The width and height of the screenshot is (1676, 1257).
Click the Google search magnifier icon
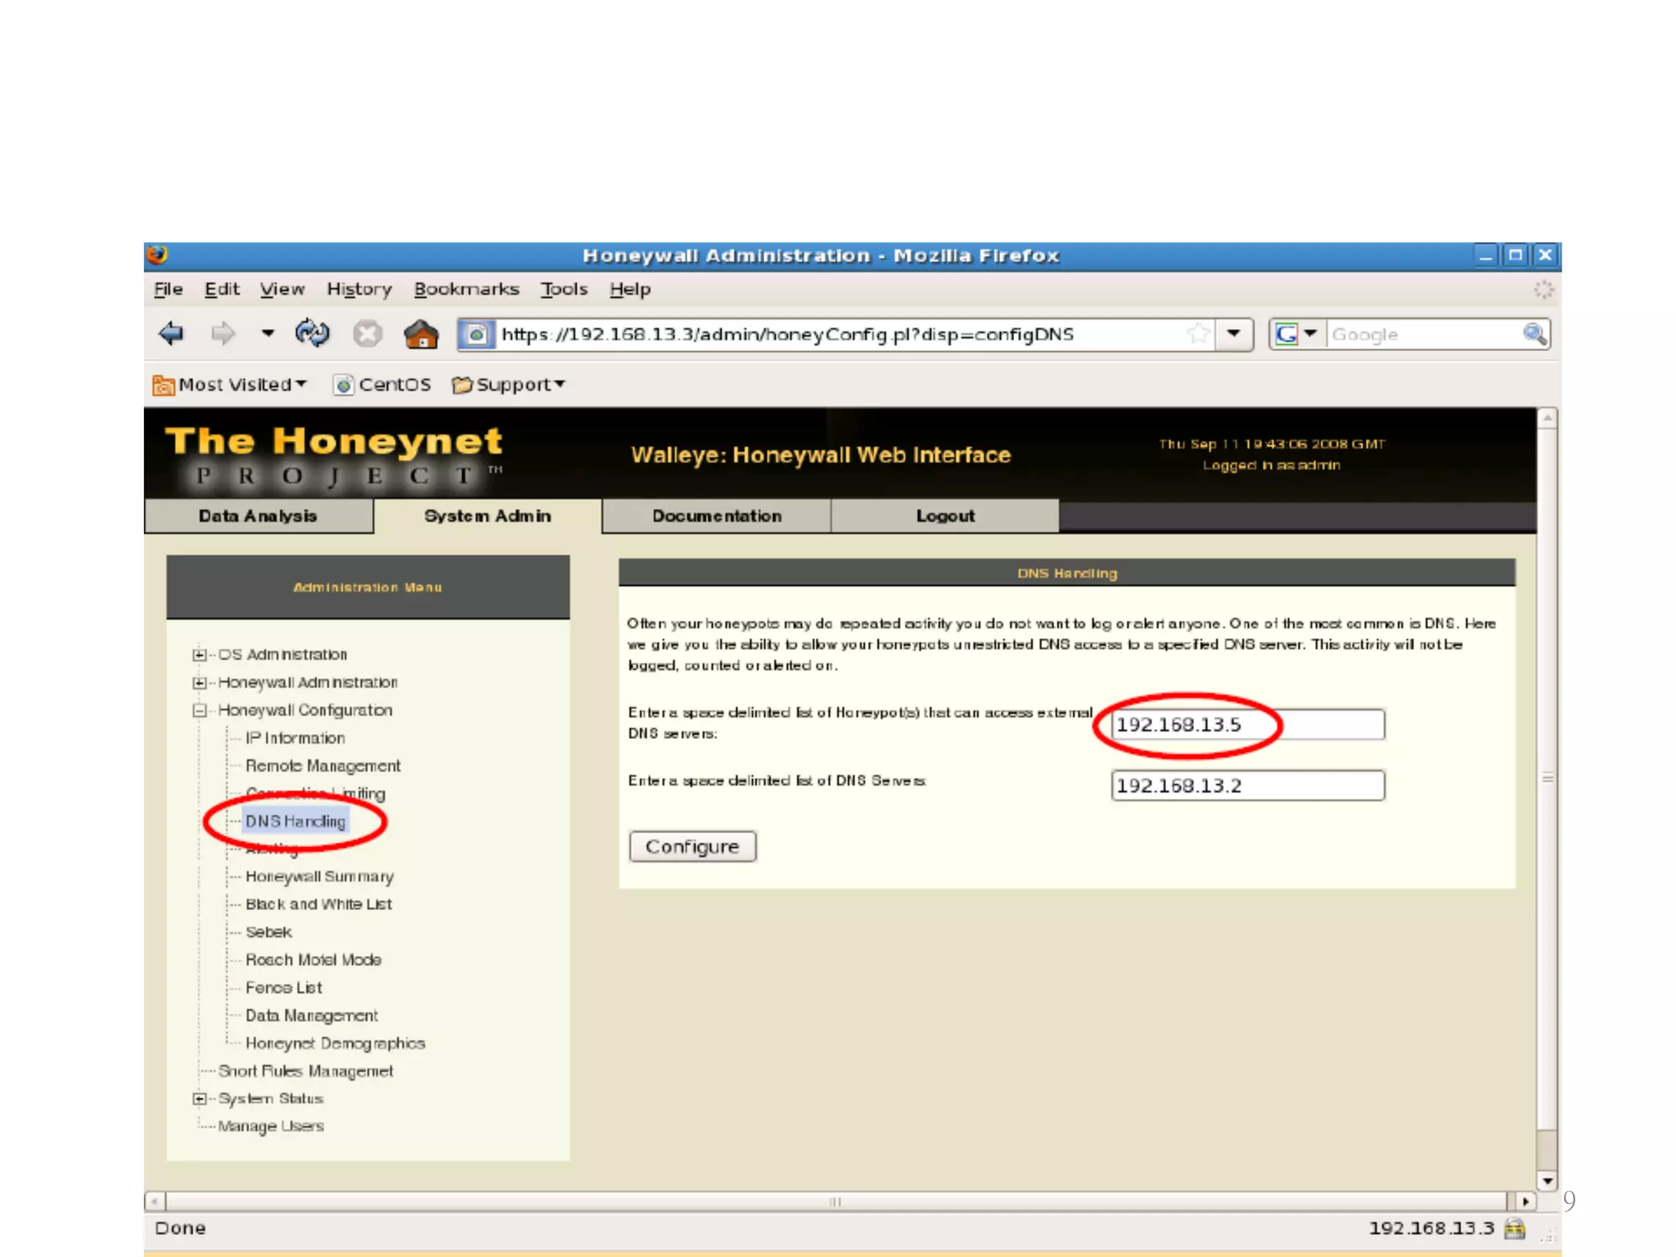1534,334
